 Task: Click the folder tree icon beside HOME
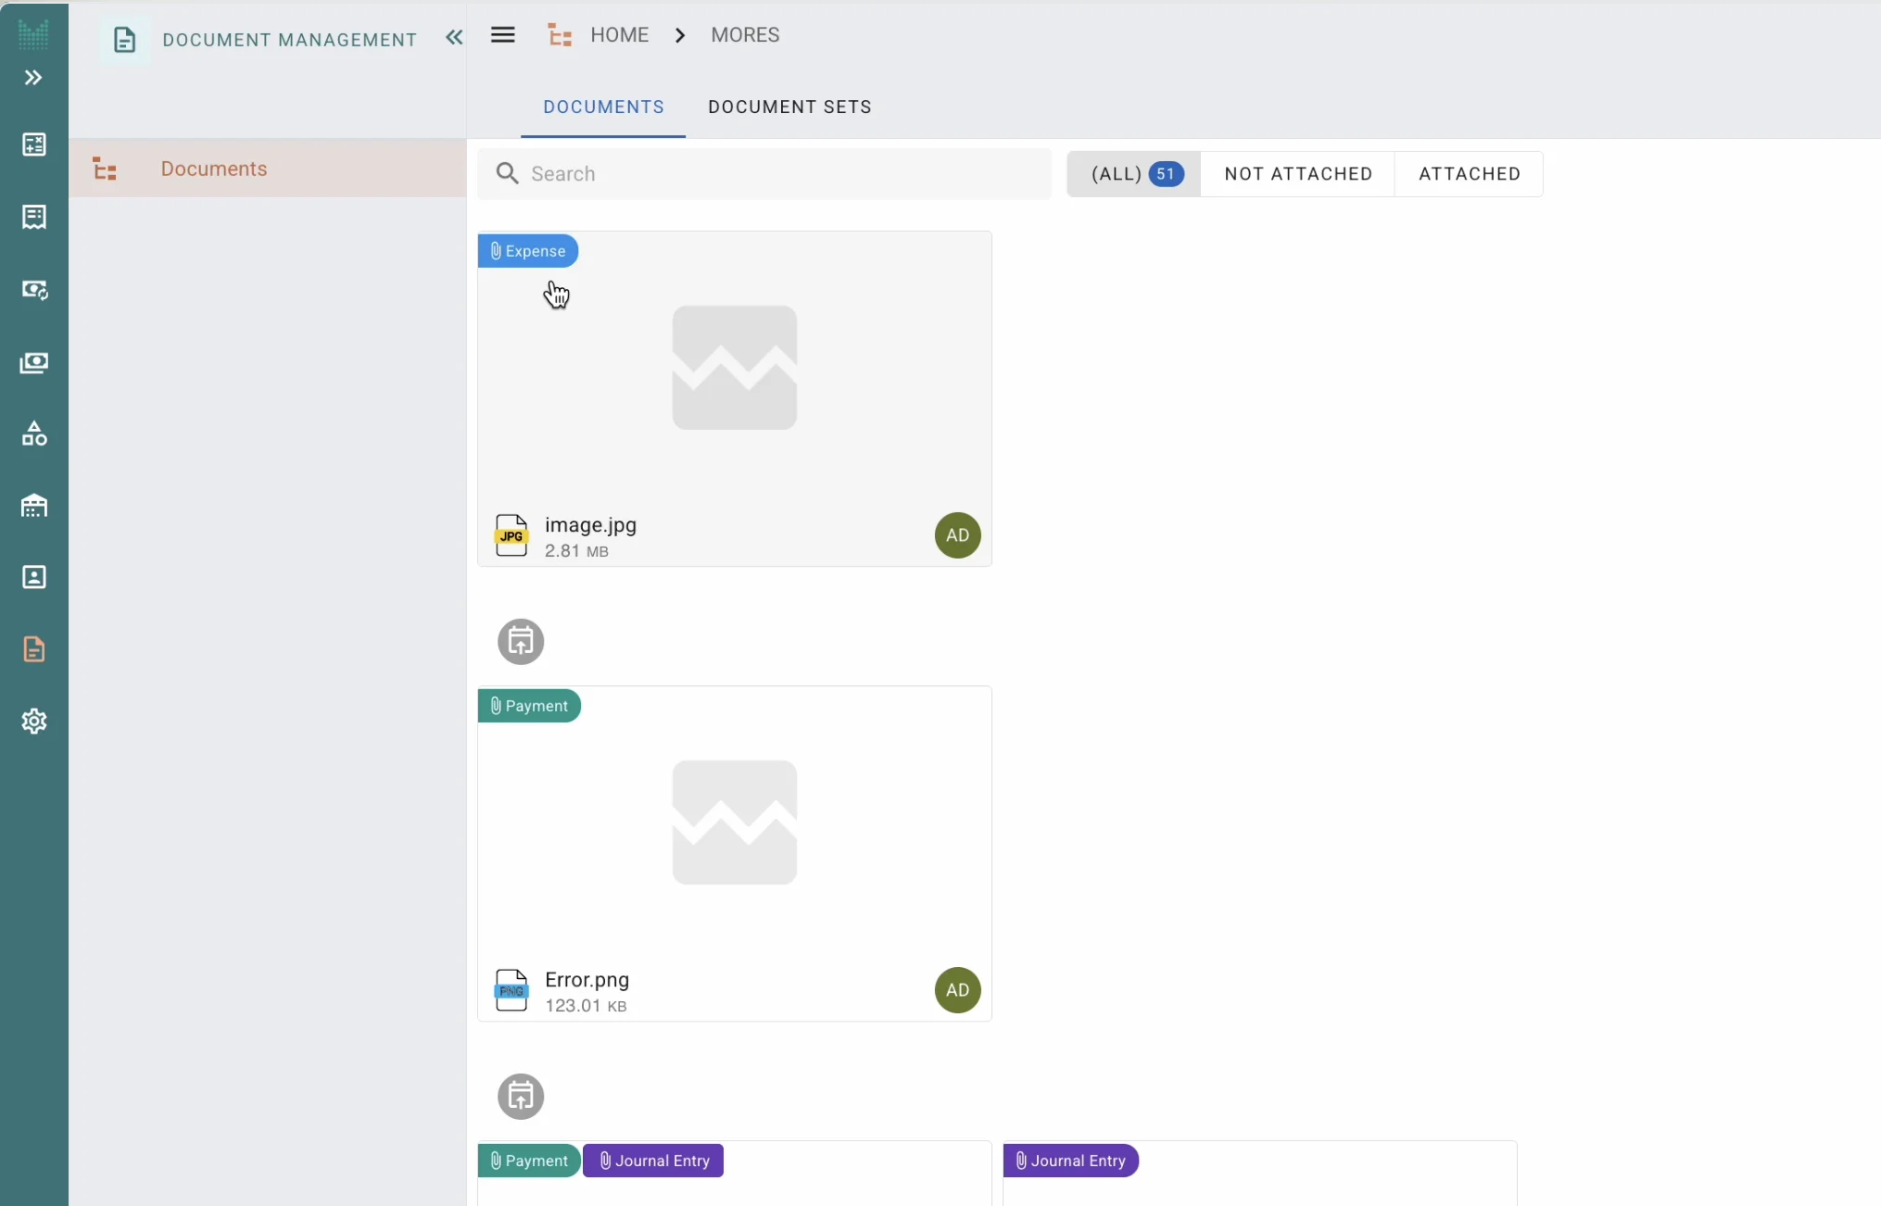click(x=560, y=35)
